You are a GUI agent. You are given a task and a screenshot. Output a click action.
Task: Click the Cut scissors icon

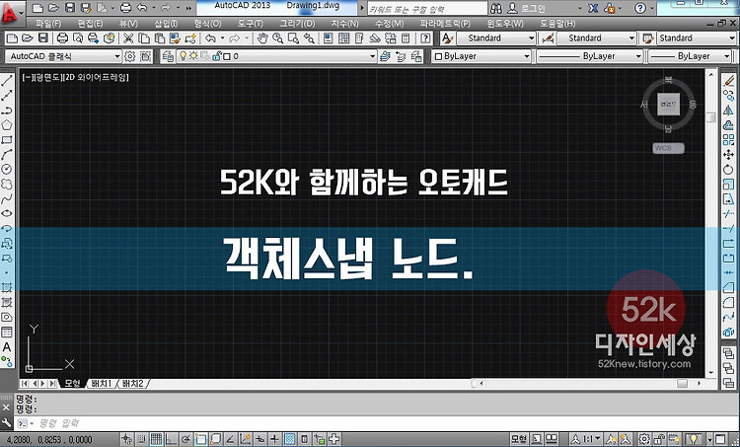coord(128,38)
